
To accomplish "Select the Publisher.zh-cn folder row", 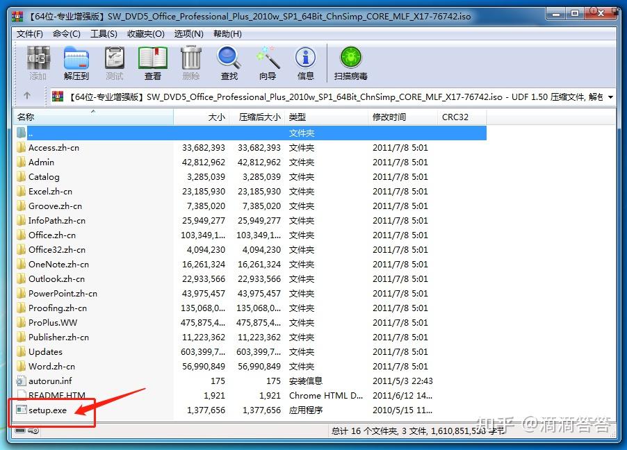I will (x=250, y=337).
